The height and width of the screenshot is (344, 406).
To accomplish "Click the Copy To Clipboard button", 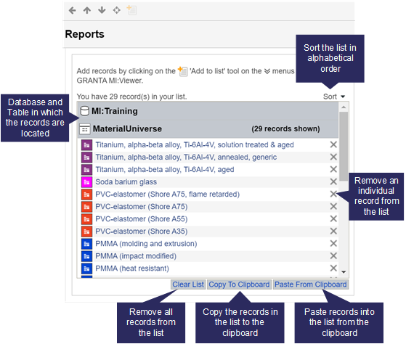I will (239, 284).
